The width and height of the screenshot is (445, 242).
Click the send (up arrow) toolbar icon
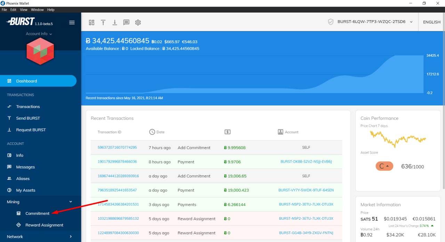[x=103, y=22]
